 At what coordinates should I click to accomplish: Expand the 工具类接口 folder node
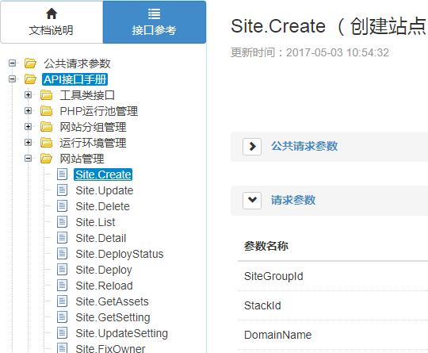[x=28, y=95]
